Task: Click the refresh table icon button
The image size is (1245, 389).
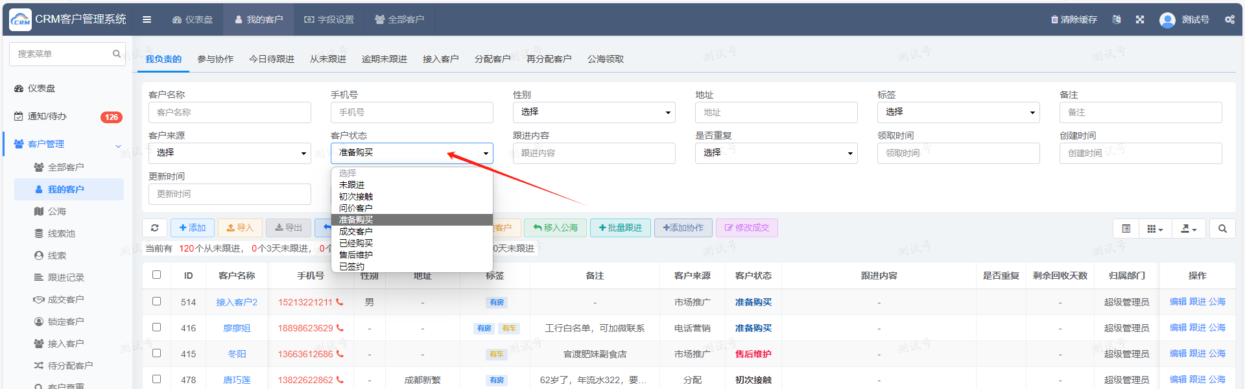Action: click(154, 228)
